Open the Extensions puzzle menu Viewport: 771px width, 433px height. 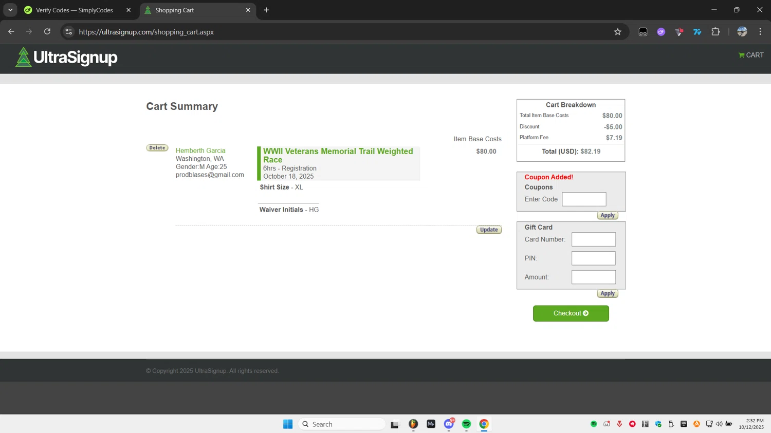pyautogui.click(x=715, y=32)
